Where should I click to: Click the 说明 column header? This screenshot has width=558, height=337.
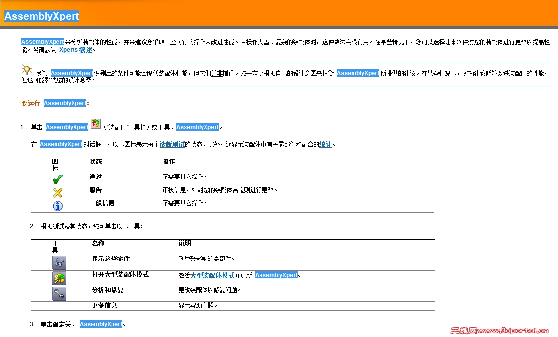coord(185,243)
